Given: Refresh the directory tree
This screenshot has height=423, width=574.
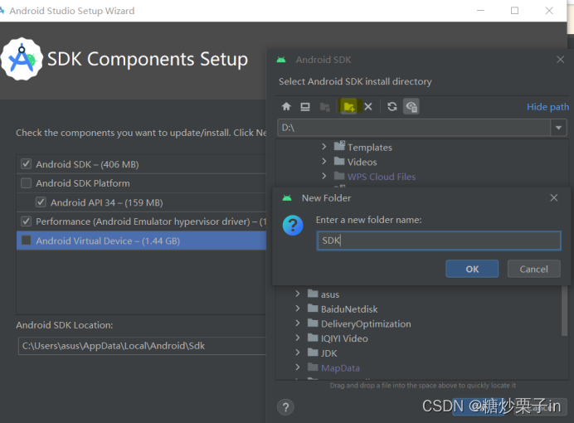Looking at the screenshot, I should click(x=392, y=106).
